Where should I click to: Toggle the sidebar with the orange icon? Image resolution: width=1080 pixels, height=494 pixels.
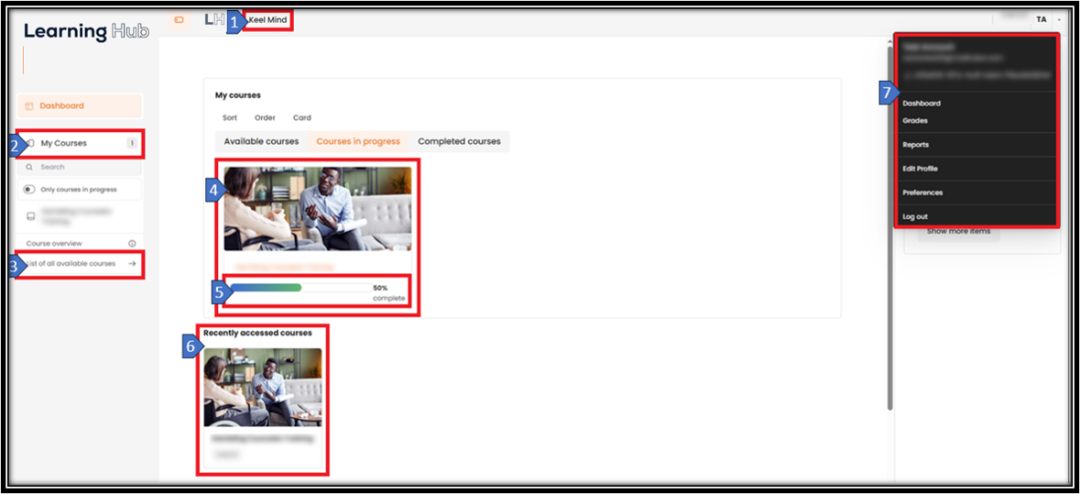coord(179,21)
